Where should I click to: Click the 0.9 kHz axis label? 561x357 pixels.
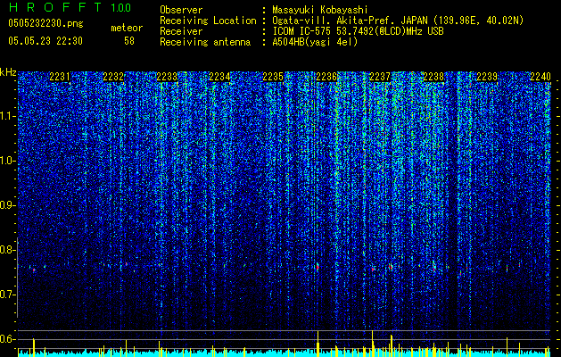tap(8, 205)
